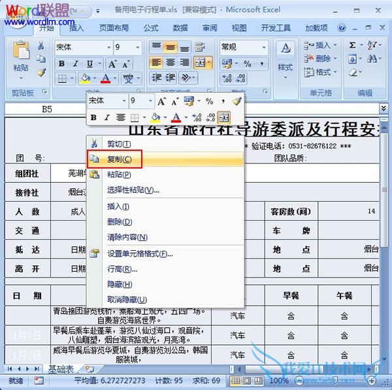Click the mini toolbar font color A
This screenshot has height=390, width=392.
point(176,117)
